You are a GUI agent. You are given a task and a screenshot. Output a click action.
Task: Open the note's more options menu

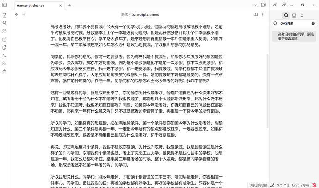pos(263,15)
